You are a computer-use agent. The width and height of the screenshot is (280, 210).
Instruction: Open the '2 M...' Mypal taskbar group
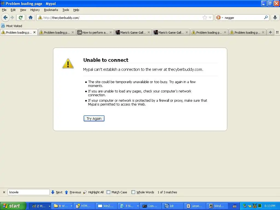(40, 206)
